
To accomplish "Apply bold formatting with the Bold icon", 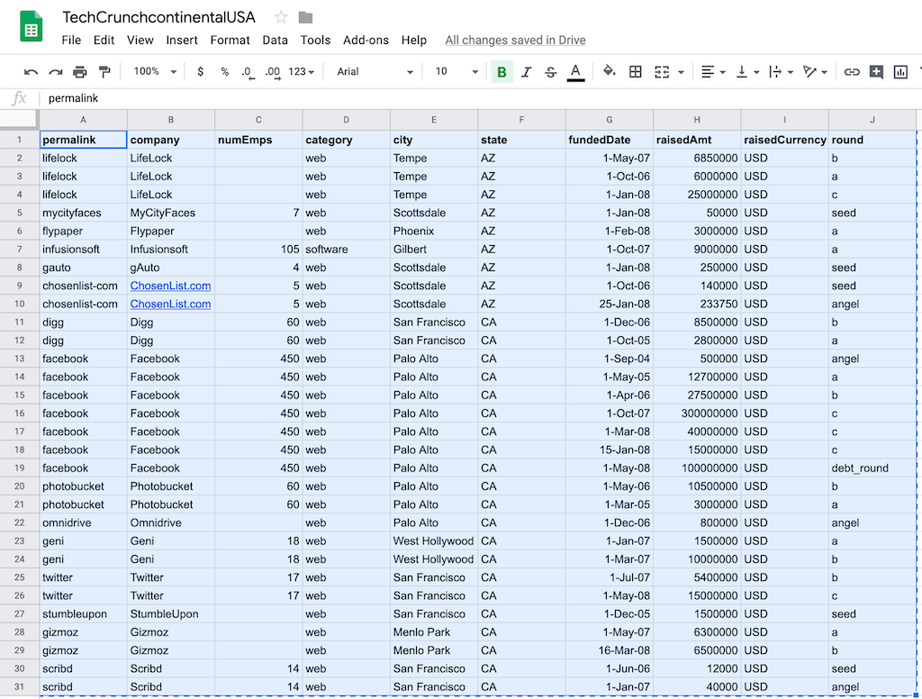I will pyautogui.click(x=502, y=70).
